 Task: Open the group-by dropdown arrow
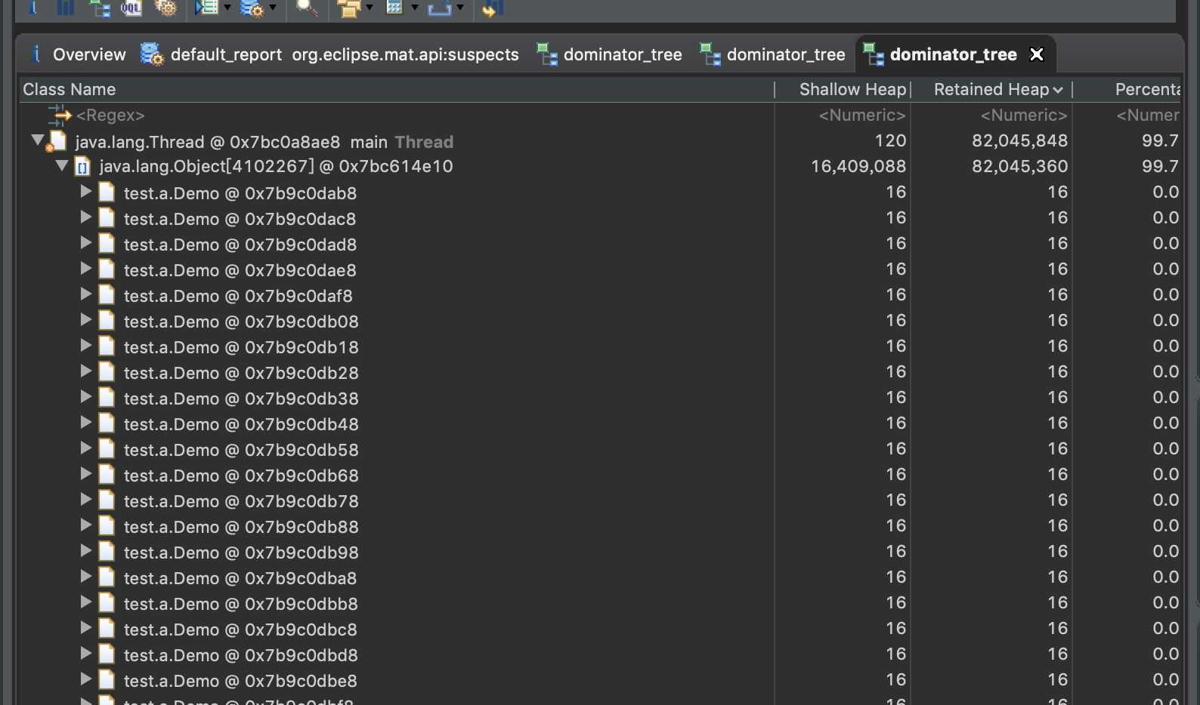click(x=369, y=8)
